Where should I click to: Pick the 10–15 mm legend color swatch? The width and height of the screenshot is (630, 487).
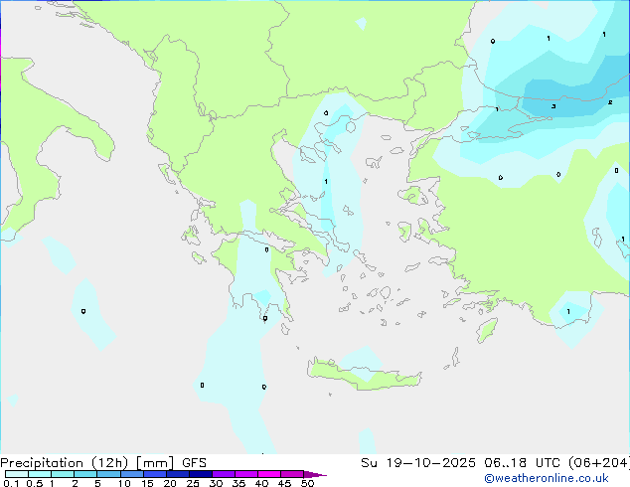click(x=132, y=474)
